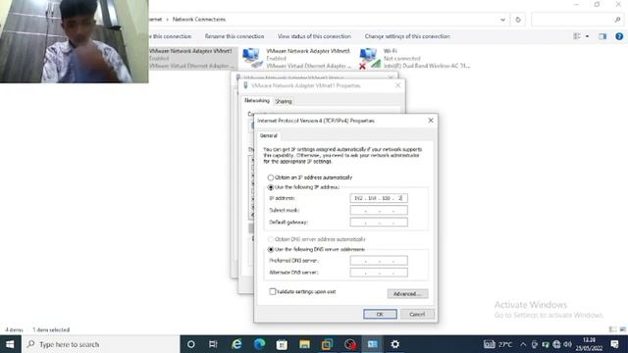Click Cancel in IPv4 Properties
Image resolution: width=628 pixels, height=353 pixels.
click(417, 314)
